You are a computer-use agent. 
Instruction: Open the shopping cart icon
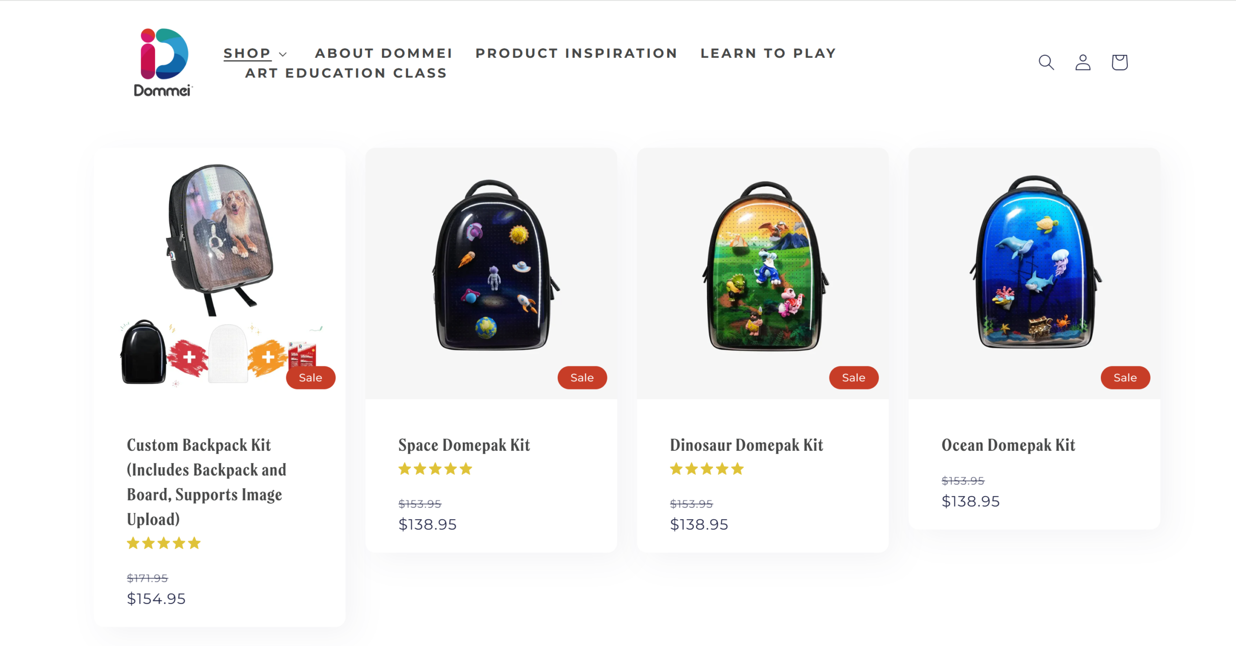(1119, 62)
